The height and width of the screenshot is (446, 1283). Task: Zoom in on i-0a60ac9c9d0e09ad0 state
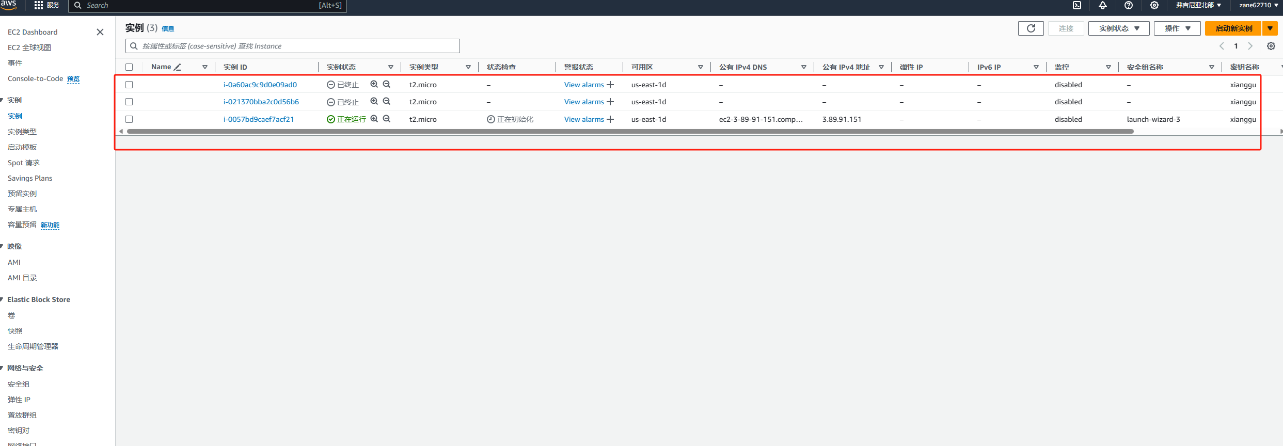pyautogui.click(x=374, y=84)
